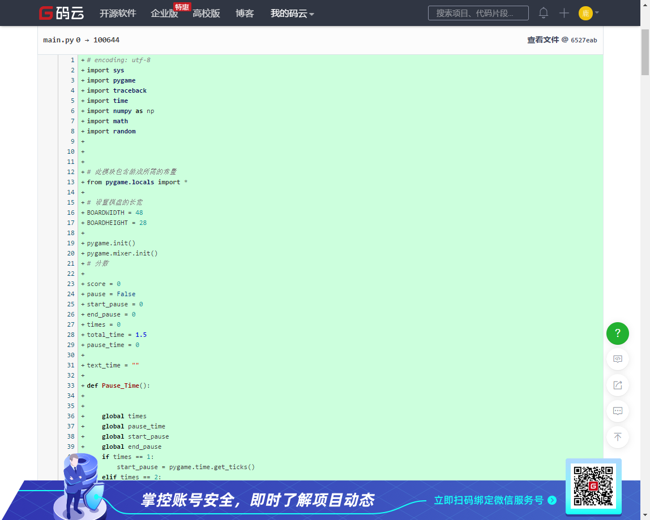The height and width of the screenshot is (520, 650).
Task: Click the floating share icon
Action: click(x=618, y=385)
